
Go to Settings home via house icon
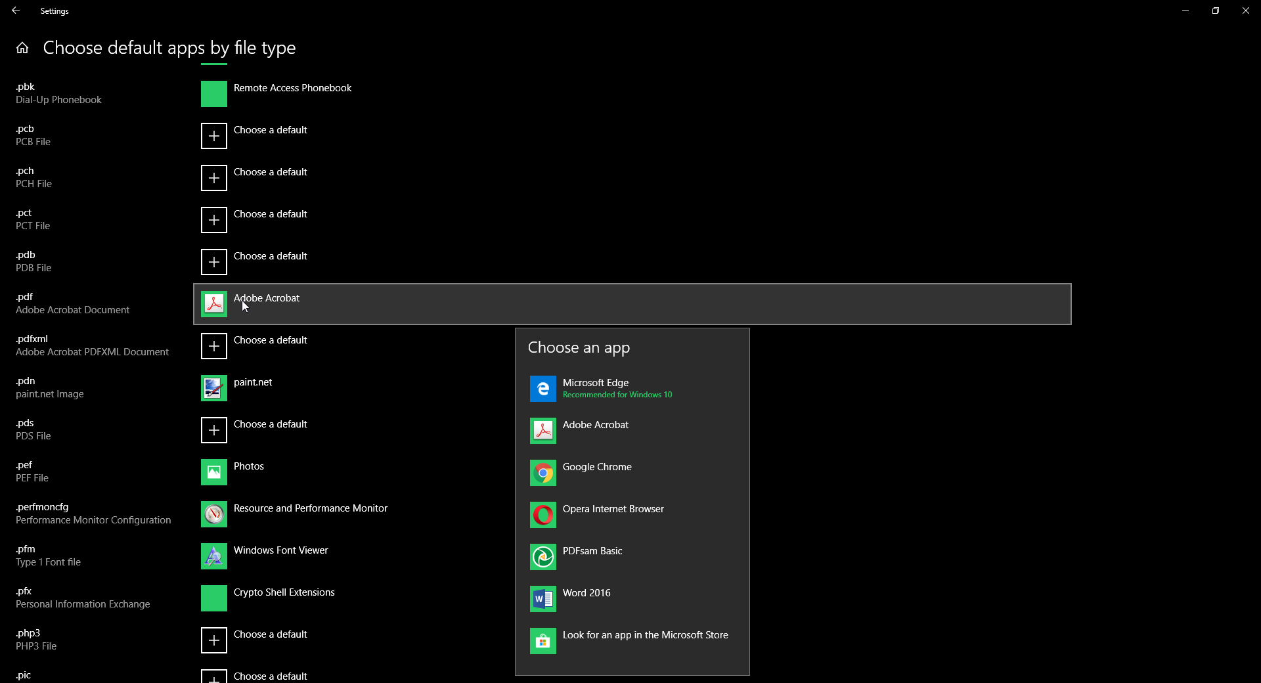click(22, 48)
